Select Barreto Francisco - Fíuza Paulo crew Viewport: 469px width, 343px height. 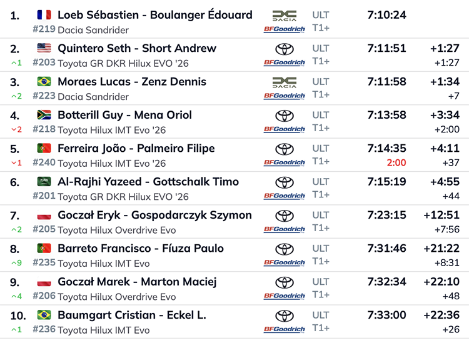[x=141, y=249]
